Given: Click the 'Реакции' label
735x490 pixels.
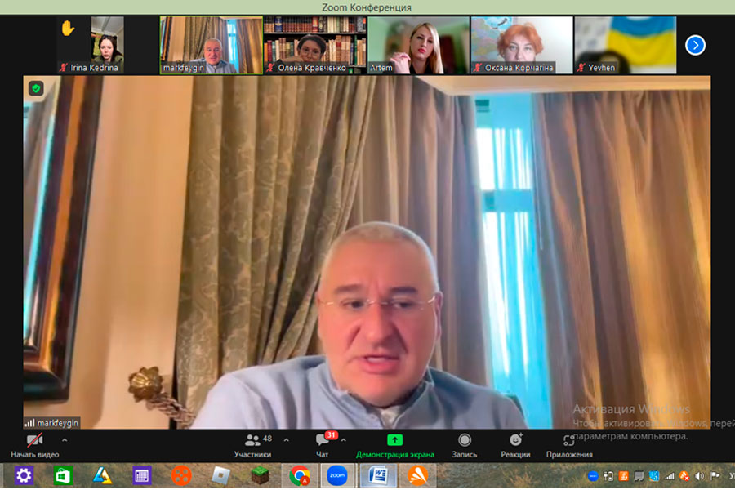Looking at the screenshot, I should click(x=515, y=454).
